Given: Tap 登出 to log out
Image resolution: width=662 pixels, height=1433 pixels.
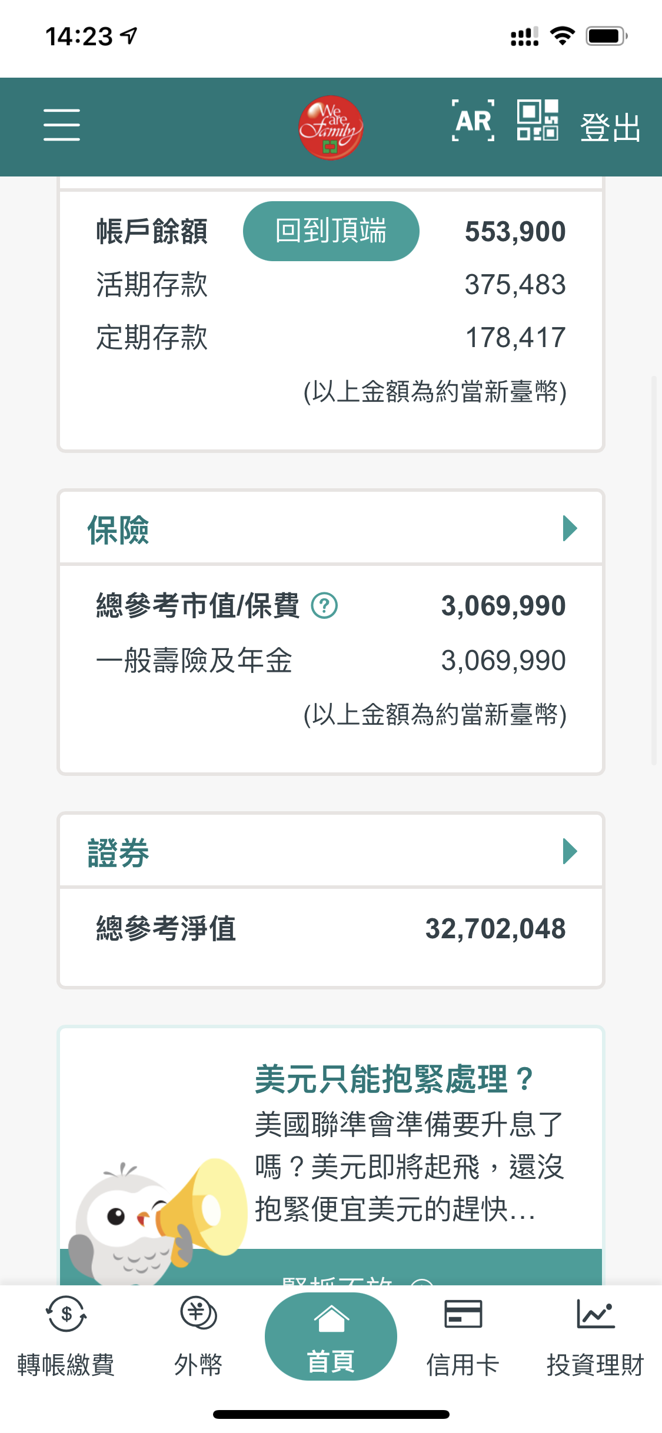Looking at the screenshot, I should pyautogui.click(x=610, y=128).
